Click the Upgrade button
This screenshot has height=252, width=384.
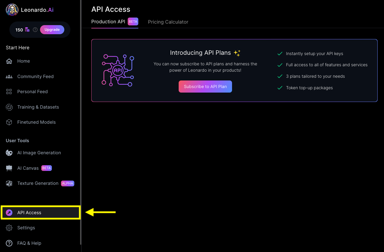click(52, 30)
